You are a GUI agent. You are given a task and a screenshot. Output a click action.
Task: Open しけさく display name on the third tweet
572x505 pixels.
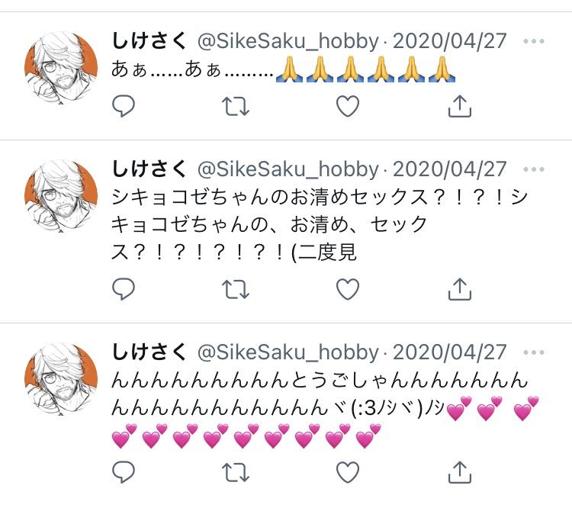pos(149,352)
